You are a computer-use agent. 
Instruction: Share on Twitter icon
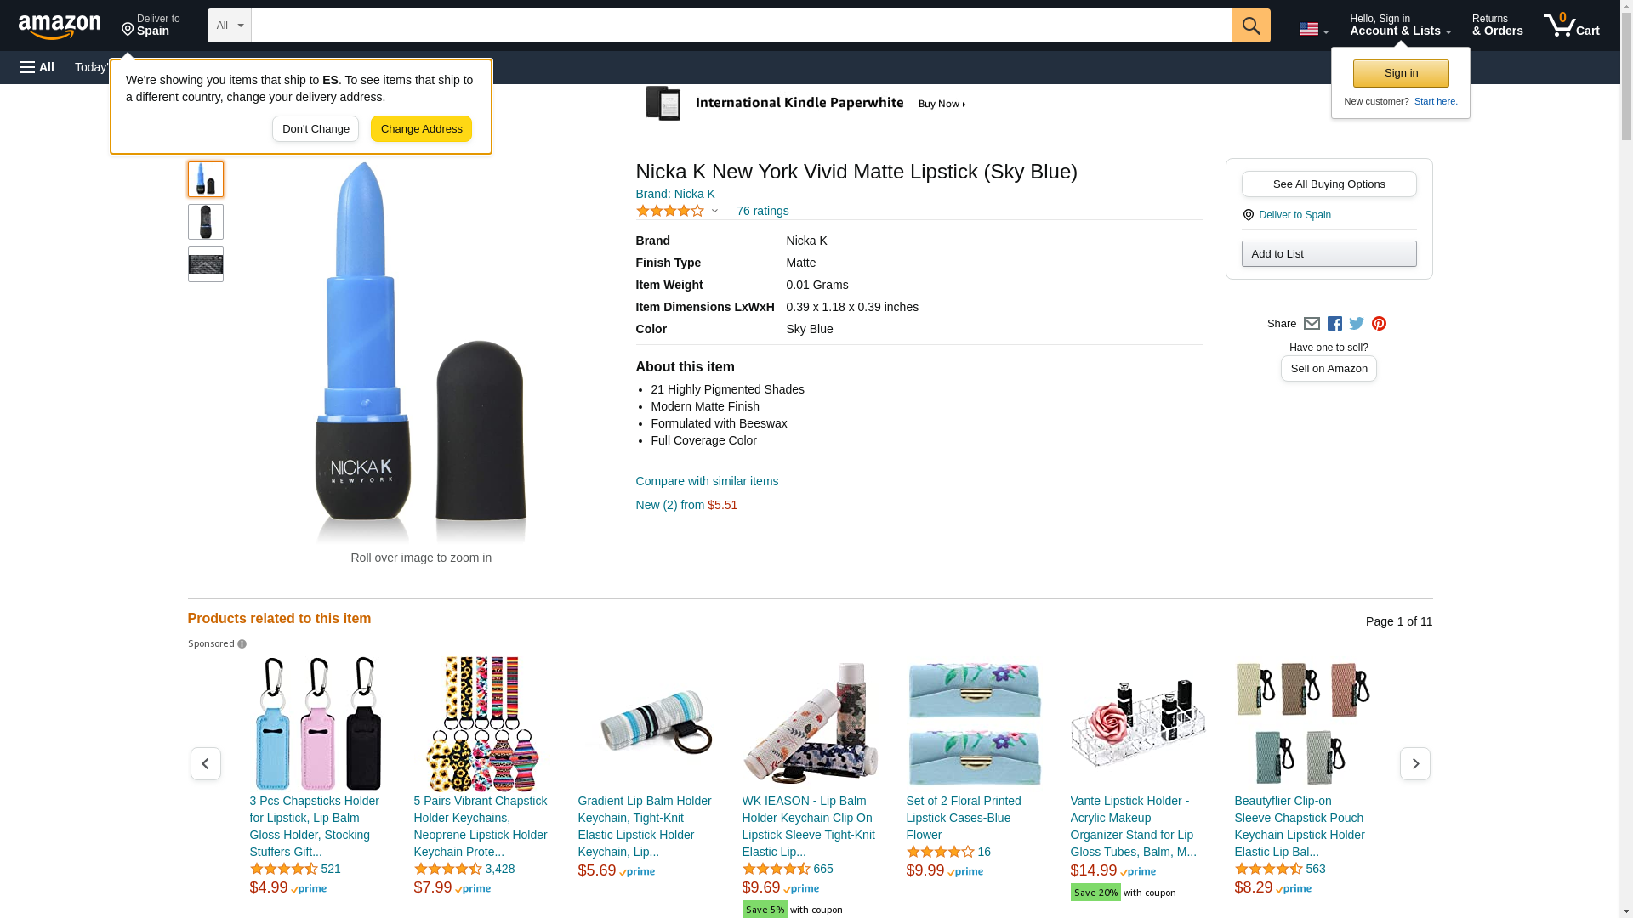1357,324
